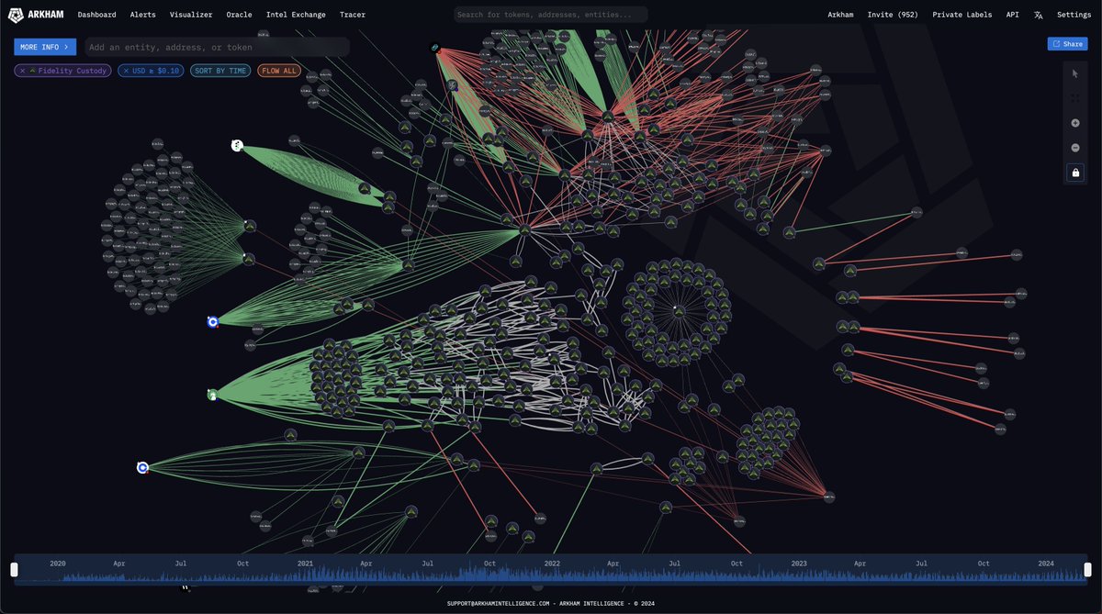
Task: Focus the tokens, addresses, entities search box
Action: (551, 15)
